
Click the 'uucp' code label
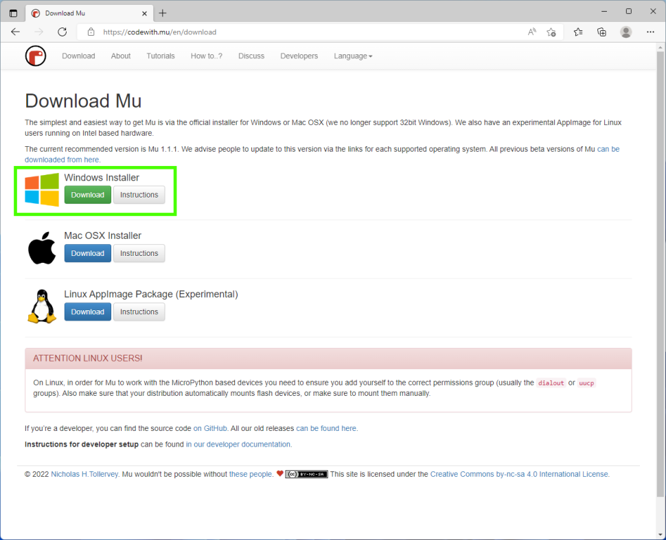[x=586, y=383]
